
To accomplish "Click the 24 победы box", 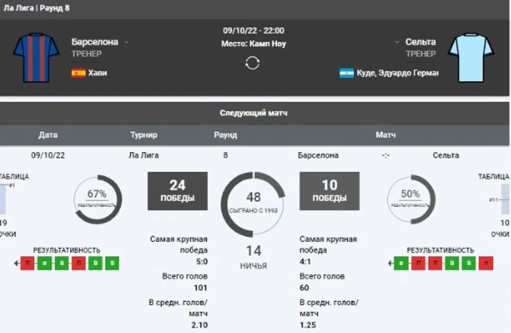I will (x=177, y=191).
